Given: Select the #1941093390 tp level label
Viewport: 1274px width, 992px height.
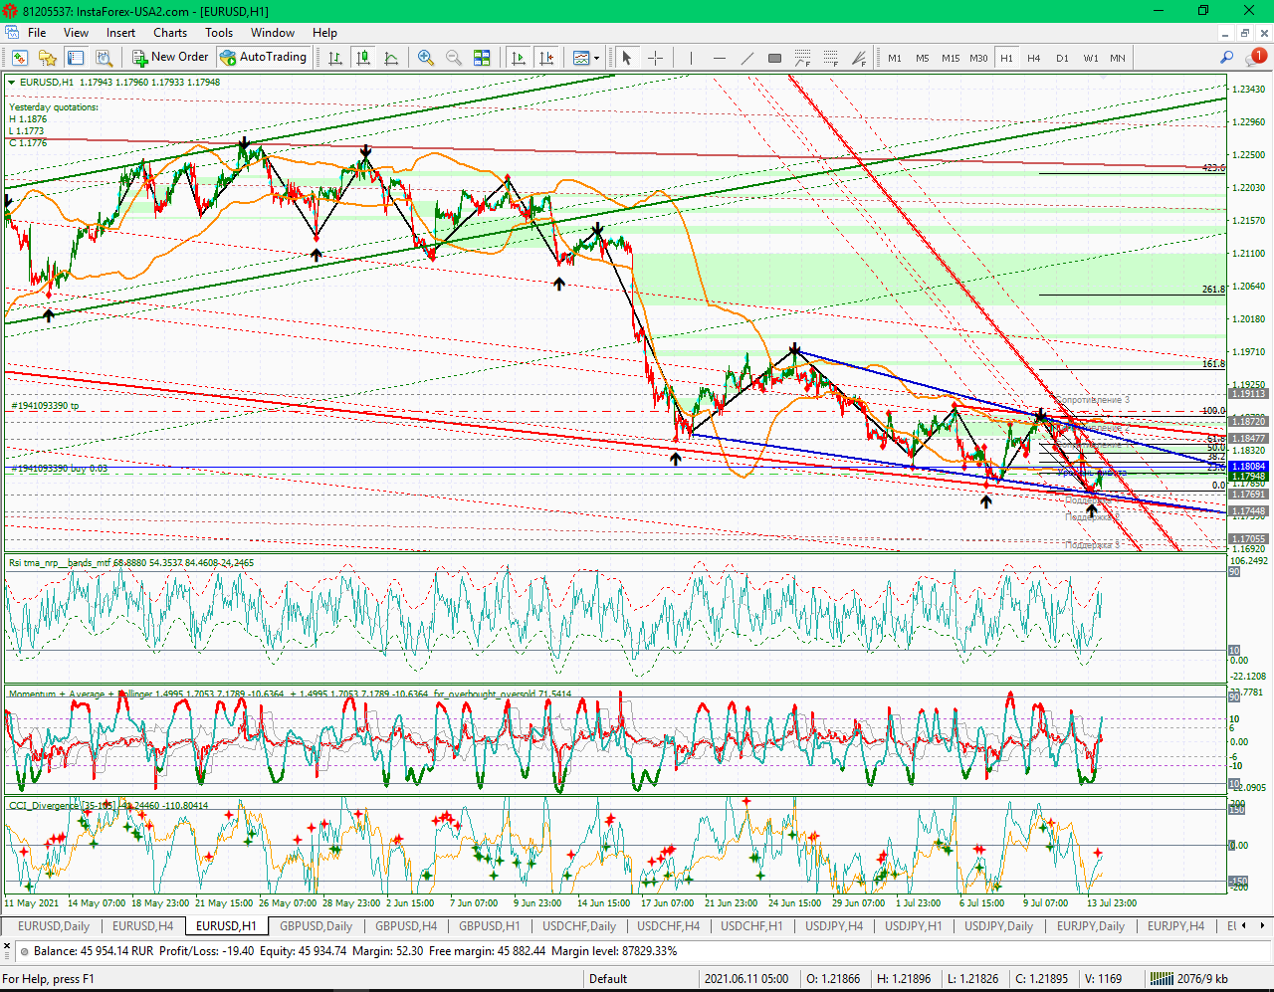Looking at the screenshot, I should point(45,406).
